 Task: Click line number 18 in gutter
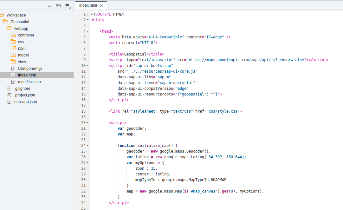pos(83,111)
